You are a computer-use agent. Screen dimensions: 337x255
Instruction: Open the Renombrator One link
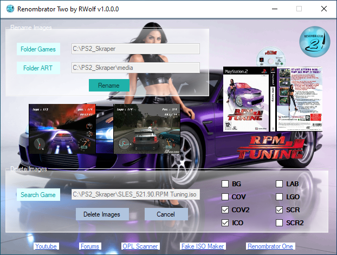pos(270,246)
